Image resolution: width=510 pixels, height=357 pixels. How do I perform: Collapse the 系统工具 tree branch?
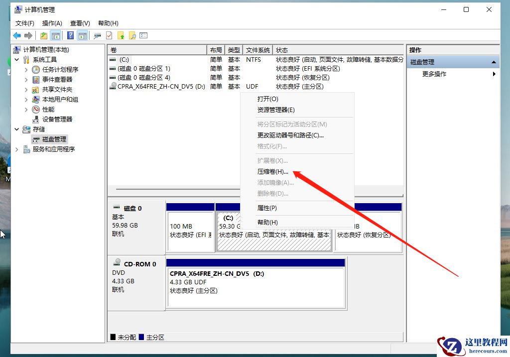tap(16, 59)
